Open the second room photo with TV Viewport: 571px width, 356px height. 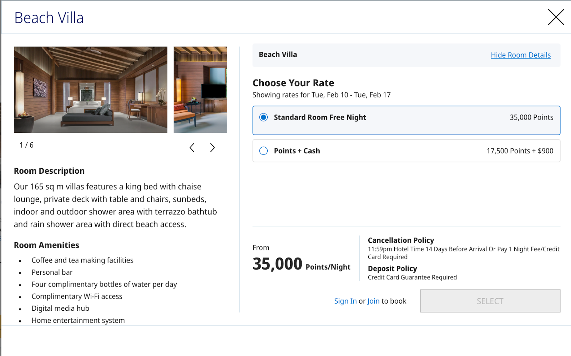point(200,90)
